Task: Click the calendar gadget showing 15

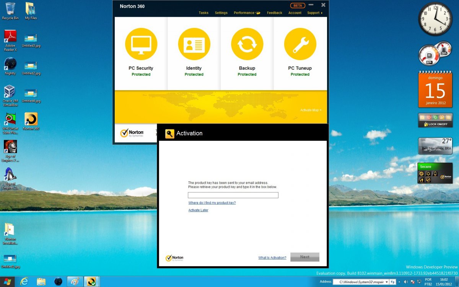Action: click(x=435, y=89)
